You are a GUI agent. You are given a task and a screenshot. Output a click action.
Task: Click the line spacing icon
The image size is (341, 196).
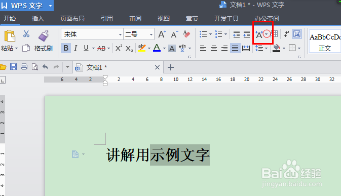[259, 48]
